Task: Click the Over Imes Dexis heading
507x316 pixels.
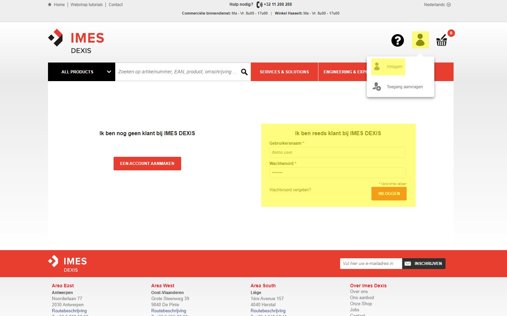Action: [368, 286]
